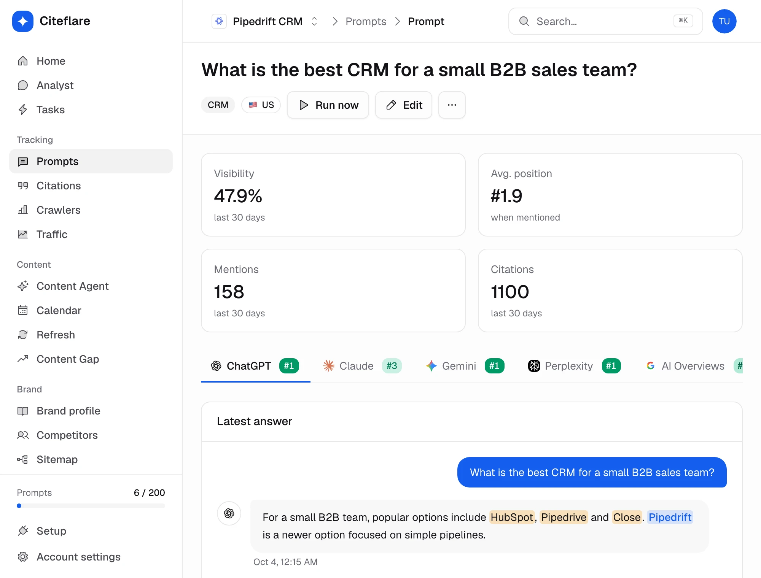Click the Visibility 47.9% card
Image resolution: width=761 pixels, height=578 pixels.
[333, 195]
